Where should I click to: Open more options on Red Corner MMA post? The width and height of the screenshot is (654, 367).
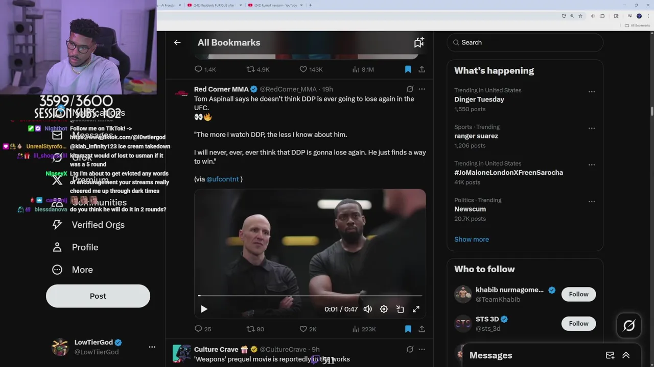coord(422,89)
